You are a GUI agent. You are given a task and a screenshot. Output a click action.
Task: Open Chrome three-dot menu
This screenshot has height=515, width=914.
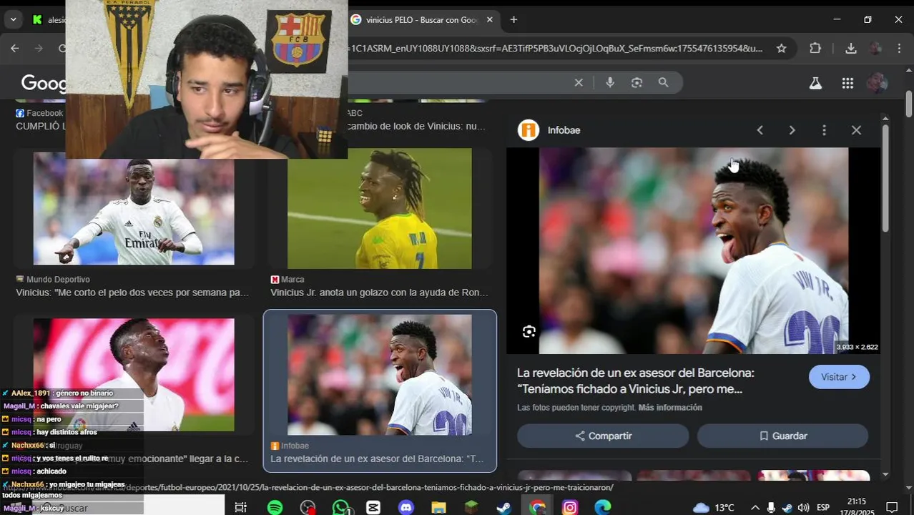(x=900, y=49)
